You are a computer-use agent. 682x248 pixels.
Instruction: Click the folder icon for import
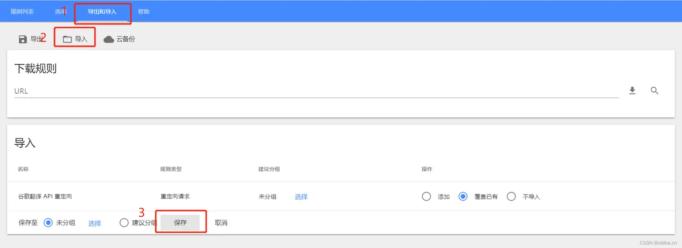[67, 39]
